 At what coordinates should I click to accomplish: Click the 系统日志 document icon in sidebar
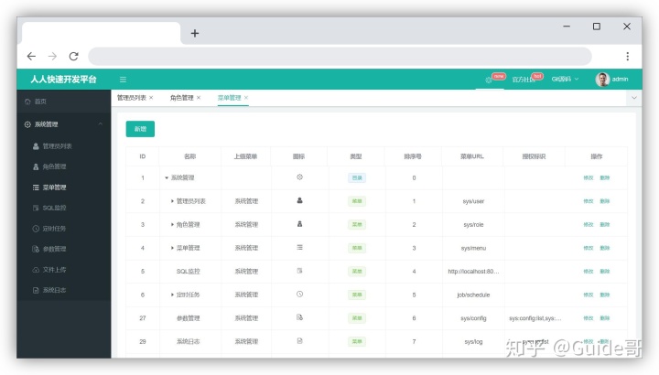36,290
